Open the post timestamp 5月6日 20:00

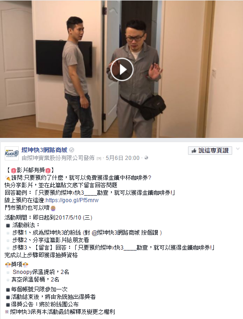123,158
